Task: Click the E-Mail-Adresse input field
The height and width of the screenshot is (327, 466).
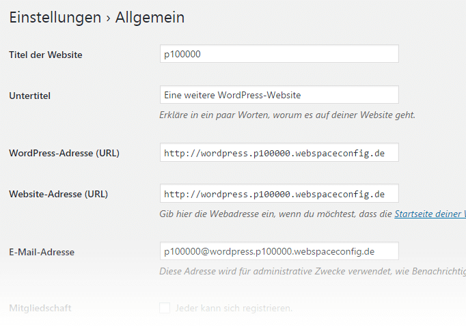Action: coord(279,251)
